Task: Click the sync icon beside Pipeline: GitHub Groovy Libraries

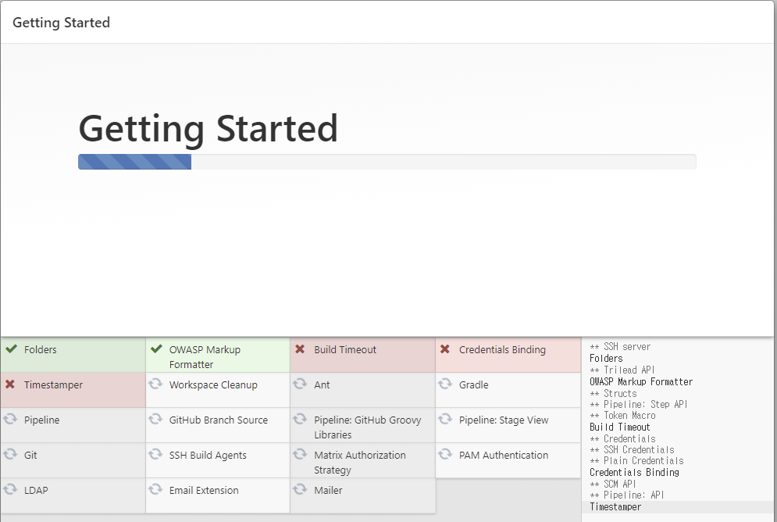Action: pyautogui.click(x=300, y=419)
